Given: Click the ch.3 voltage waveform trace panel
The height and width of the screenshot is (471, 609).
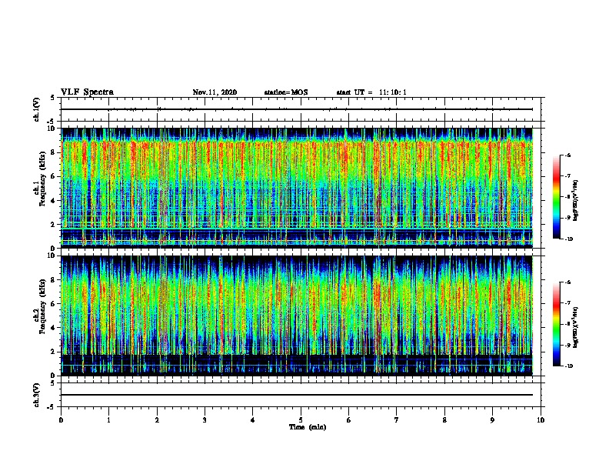Looking at the screenshot, I should (301, 395).
